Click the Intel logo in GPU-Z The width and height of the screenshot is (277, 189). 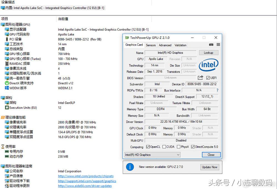[x=209, y=65]
